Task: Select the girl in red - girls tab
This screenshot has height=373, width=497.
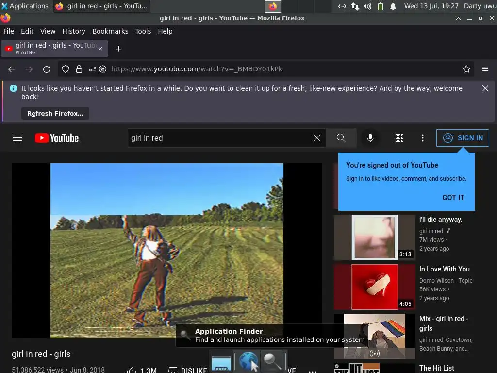Action: 54,49
